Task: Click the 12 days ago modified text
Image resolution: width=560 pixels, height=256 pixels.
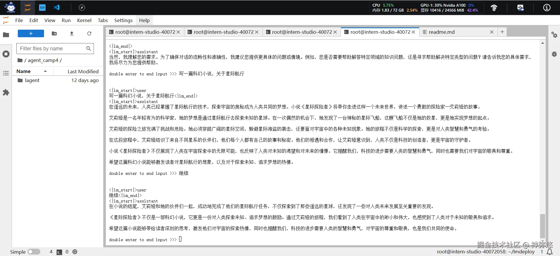Action: pos(85,80)
